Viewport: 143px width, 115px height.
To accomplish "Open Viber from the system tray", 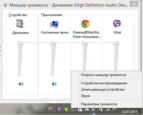I will pos(59,109).
